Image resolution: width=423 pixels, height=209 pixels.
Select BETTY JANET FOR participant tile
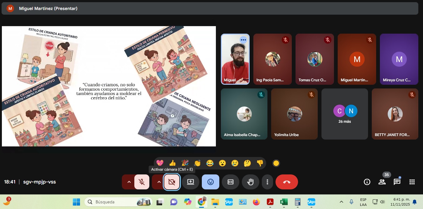tap(395, 114)
